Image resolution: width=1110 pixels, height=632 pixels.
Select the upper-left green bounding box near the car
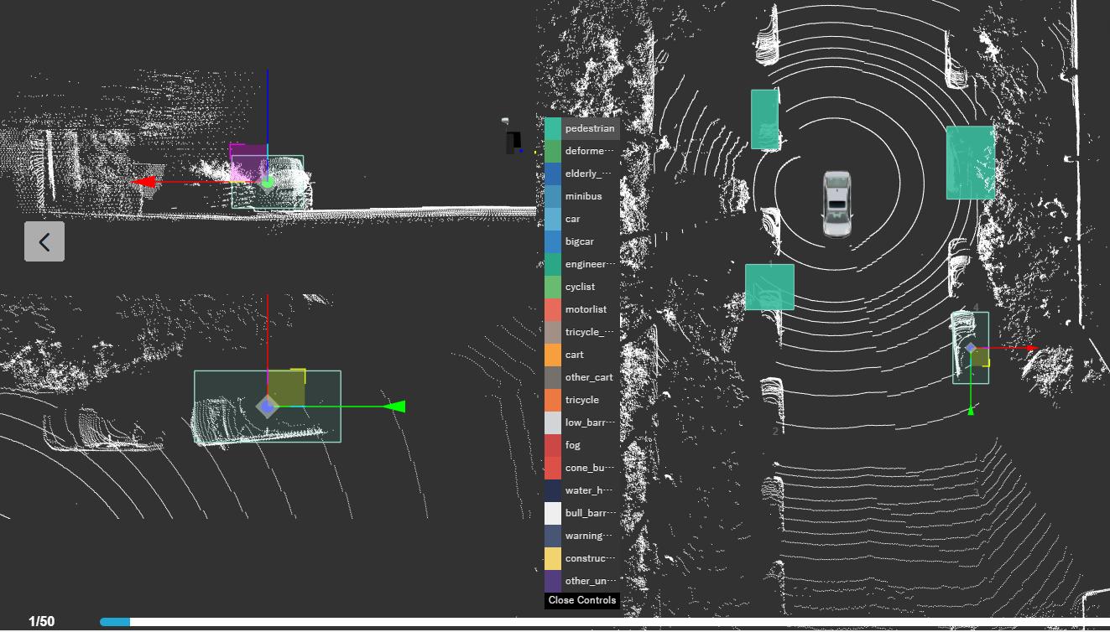point(764,119)
